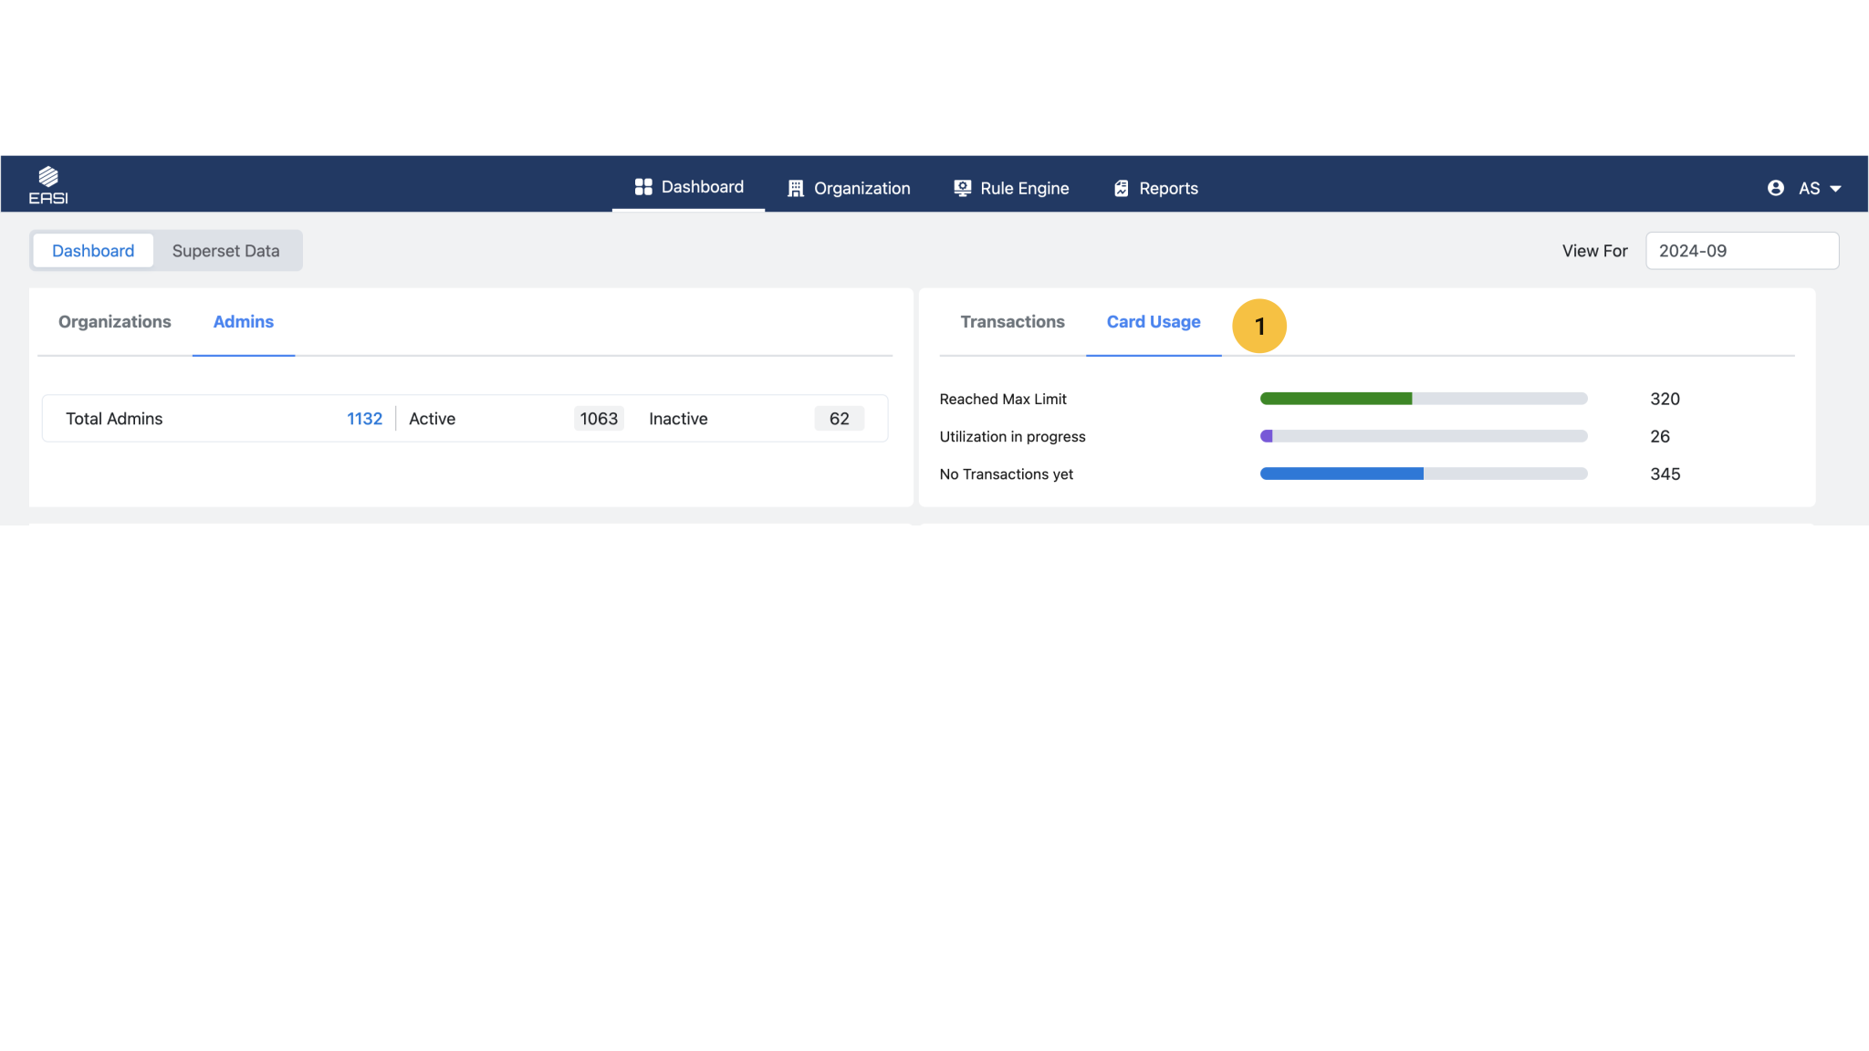This screenshot has width=1869, height=1051.
Task: Expand the AS account dropdown arrow
Action: (x=1835, y=189)
